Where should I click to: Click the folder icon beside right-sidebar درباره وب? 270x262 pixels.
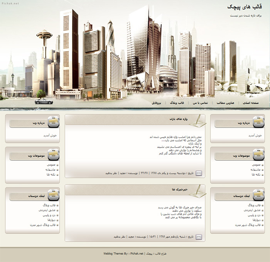pos(258,122)
